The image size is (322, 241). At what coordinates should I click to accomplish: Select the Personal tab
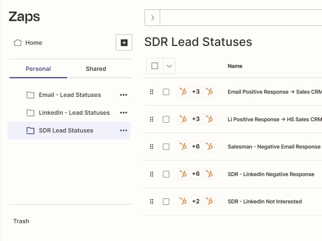(x=38, y=68)
